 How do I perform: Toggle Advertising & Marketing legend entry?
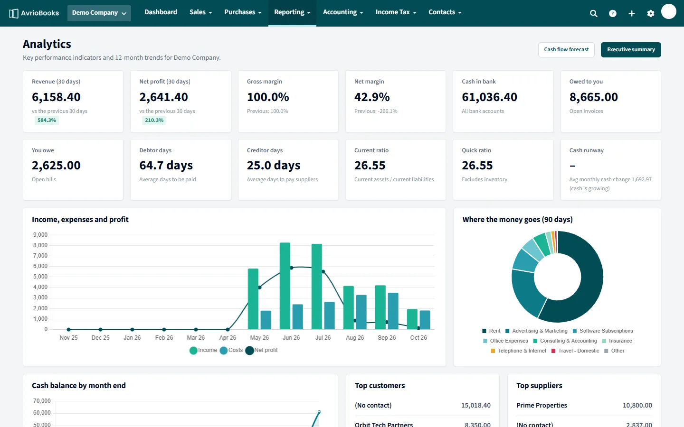pos(536,331)
